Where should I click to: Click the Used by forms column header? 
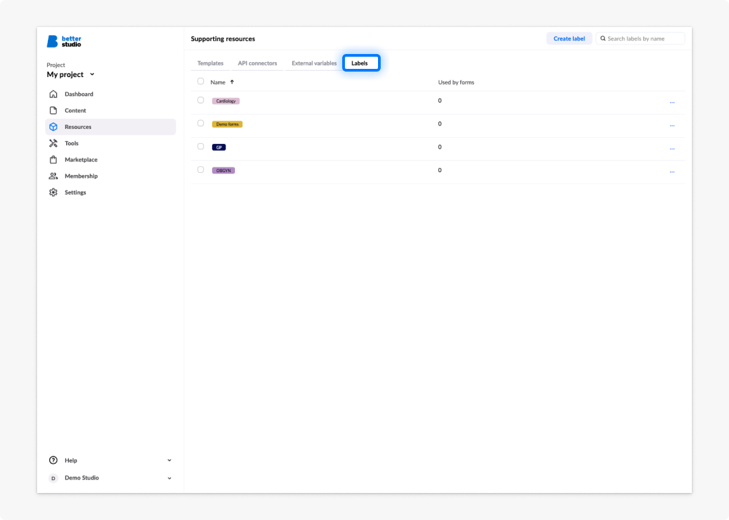coord(456,82)
